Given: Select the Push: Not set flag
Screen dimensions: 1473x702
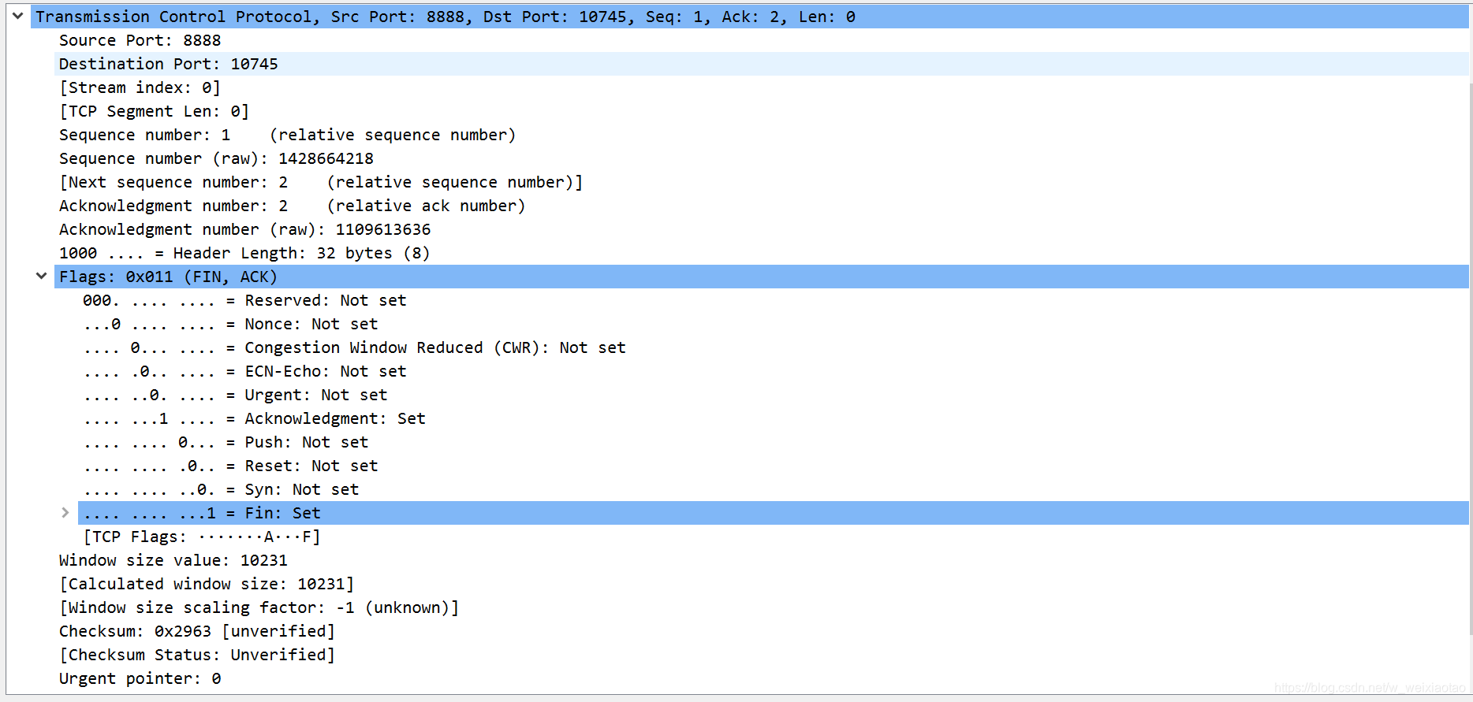Looking at the screenshot, I should pyautogui.click(x=773, y=442).
